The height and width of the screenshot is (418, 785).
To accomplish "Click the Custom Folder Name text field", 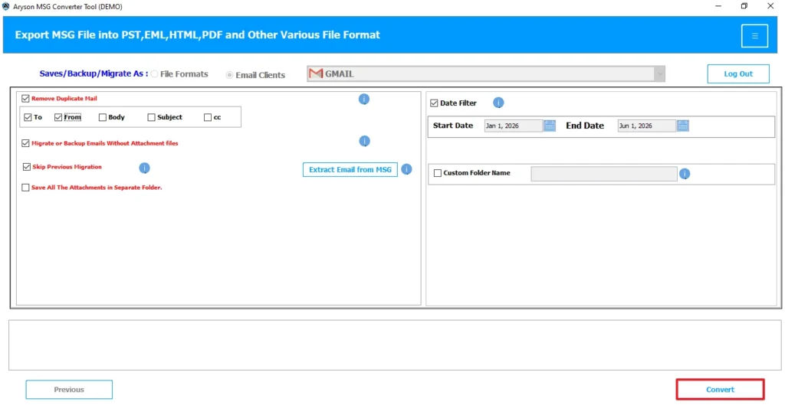I will pyautogui.click(x=604, y=174).
